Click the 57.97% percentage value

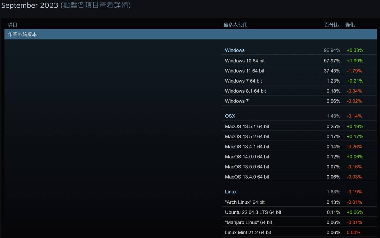pyautogui.click(x=332, y=60)
